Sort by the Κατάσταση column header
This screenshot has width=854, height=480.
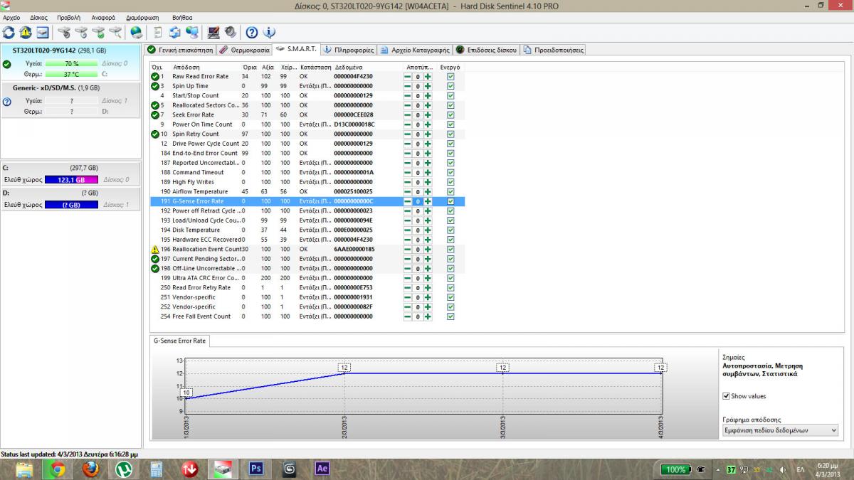tap(316, 67)
